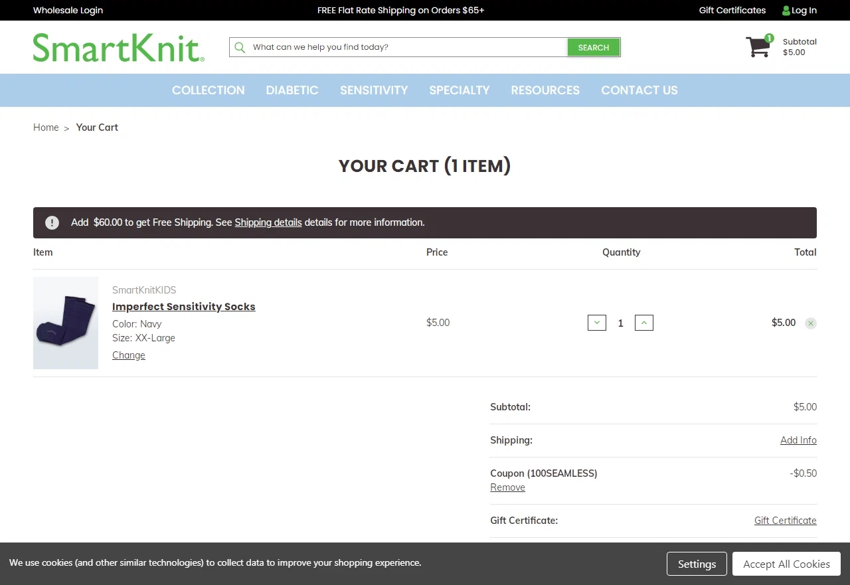
Task: Click Gift Certificate link in totals
Action: click(x=786, y=521)
